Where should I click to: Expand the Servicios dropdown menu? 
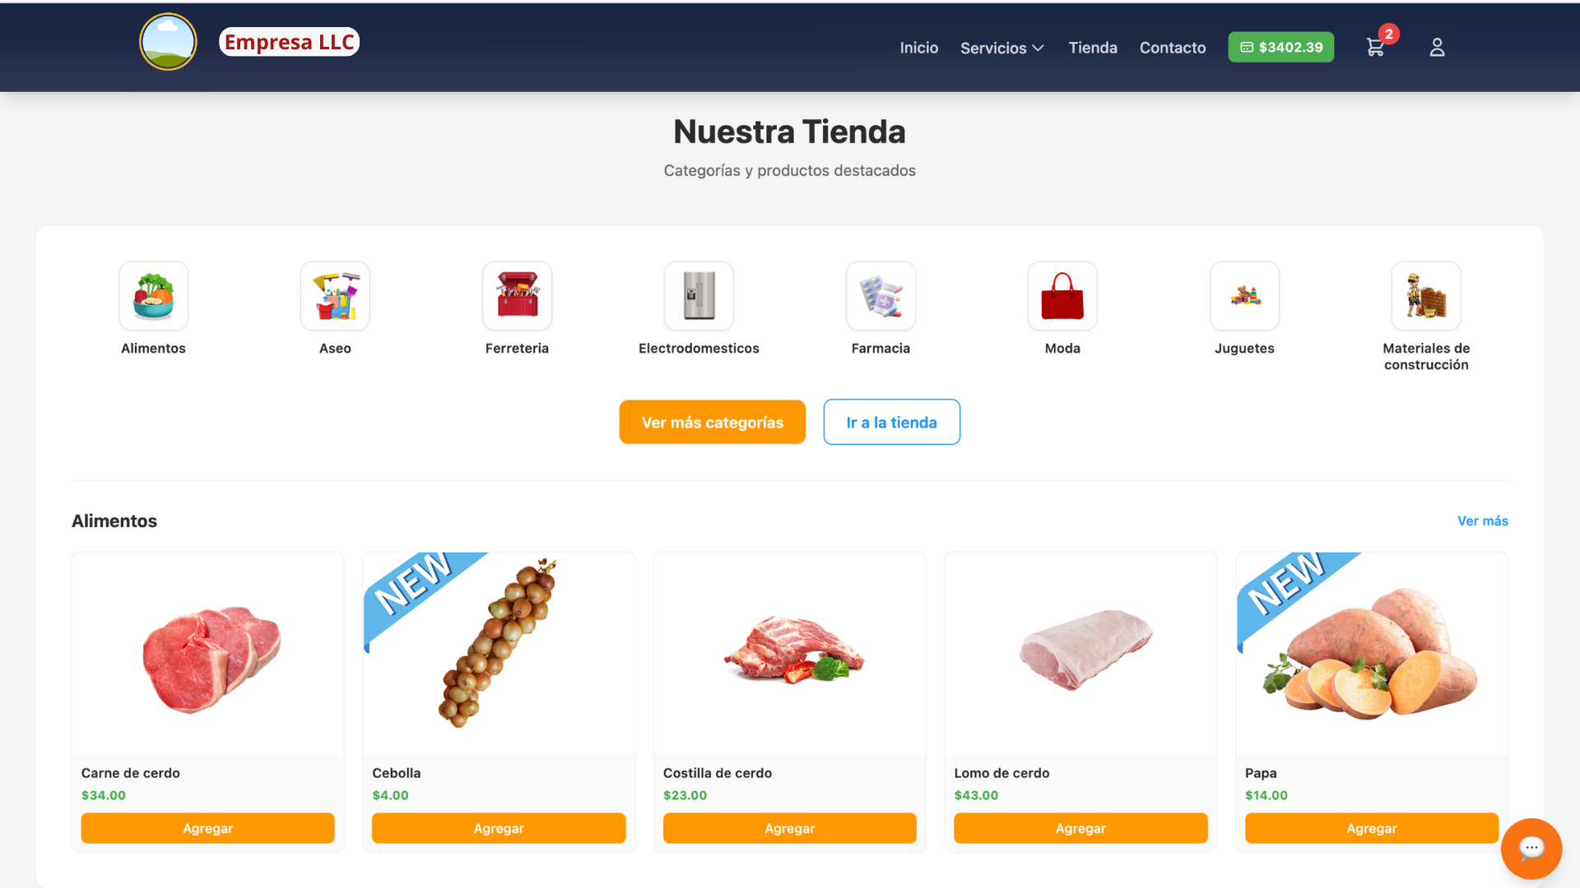[x=1002, y=48]
